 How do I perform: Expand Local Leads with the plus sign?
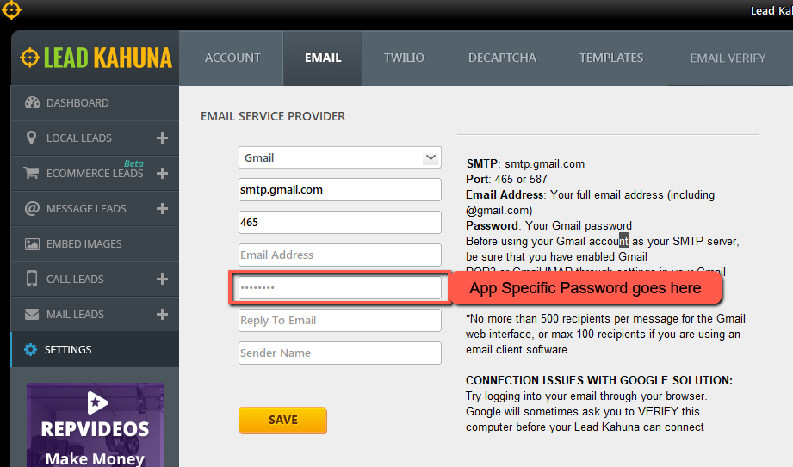(162, 138)
